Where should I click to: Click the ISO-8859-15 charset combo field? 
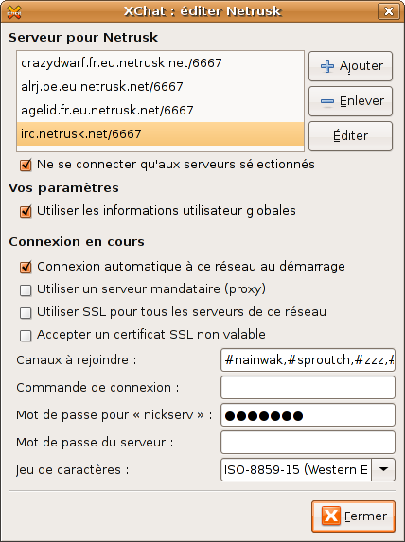pos(296,469)
